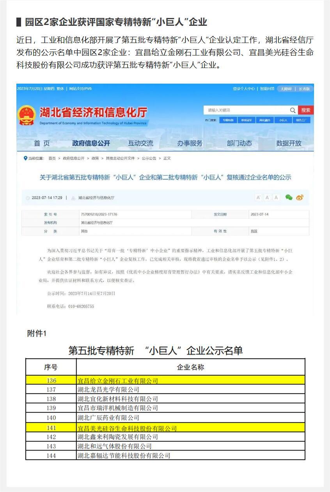Click the medium font size A icon

(x=267, y=197)
